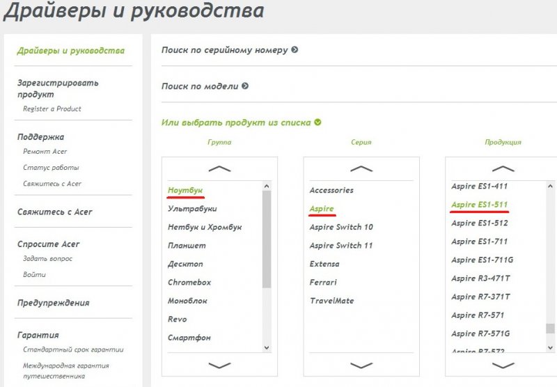Open bold Свяжитесь с Acer sidebar heading
557x387 pixels.
55,212
